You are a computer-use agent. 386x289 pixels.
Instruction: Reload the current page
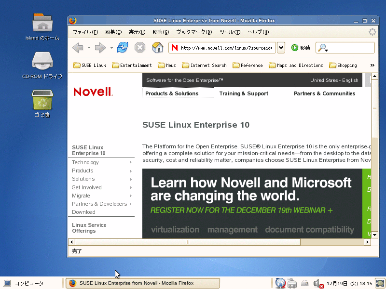(x=123, y=47)
